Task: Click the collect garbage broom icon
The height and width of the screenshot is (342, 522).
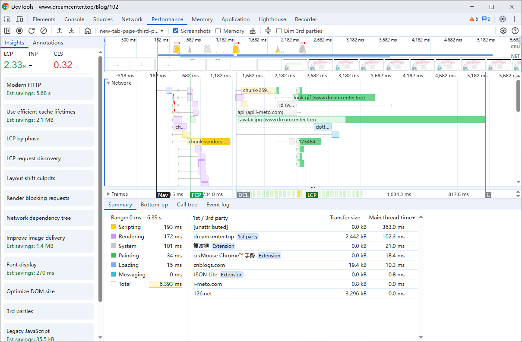Action: [x=253, y=31]
